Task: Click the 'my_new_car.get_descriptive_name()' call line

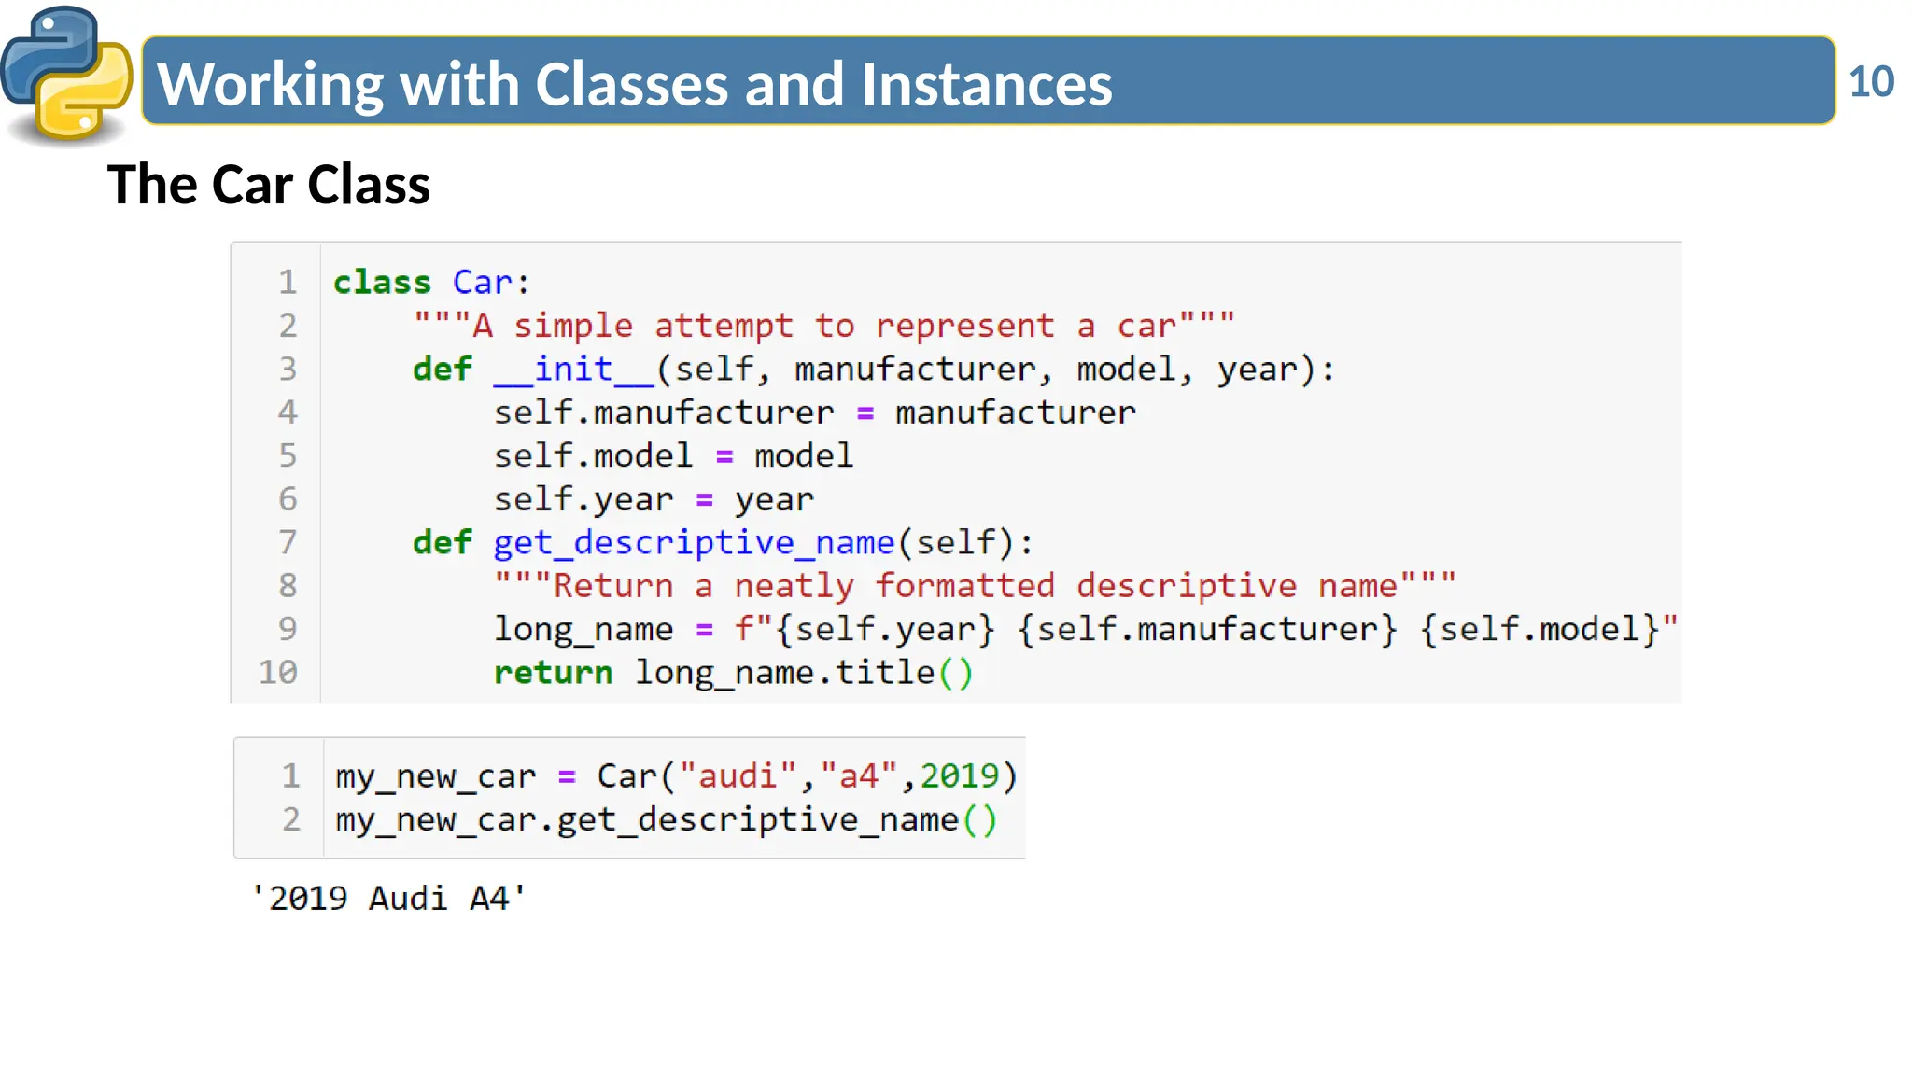Action: (667, 820)
